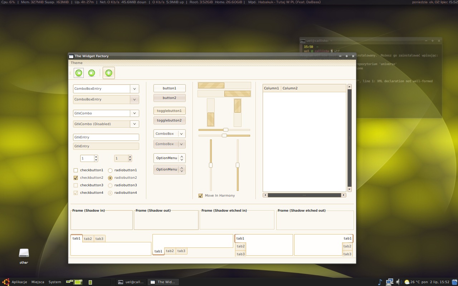Click the weather sun-and-cloud applet icon
This screenshot has height=286, width=458.
click(407, 282)
